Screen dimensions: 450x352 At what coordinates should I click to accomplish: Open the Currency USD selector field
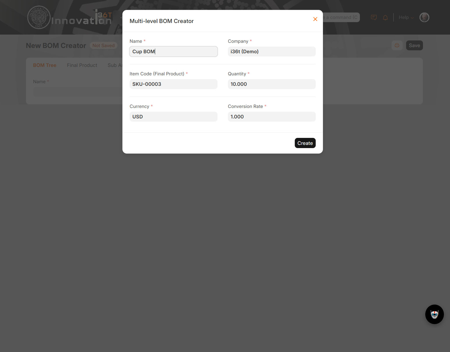click(x=173, y=117)
